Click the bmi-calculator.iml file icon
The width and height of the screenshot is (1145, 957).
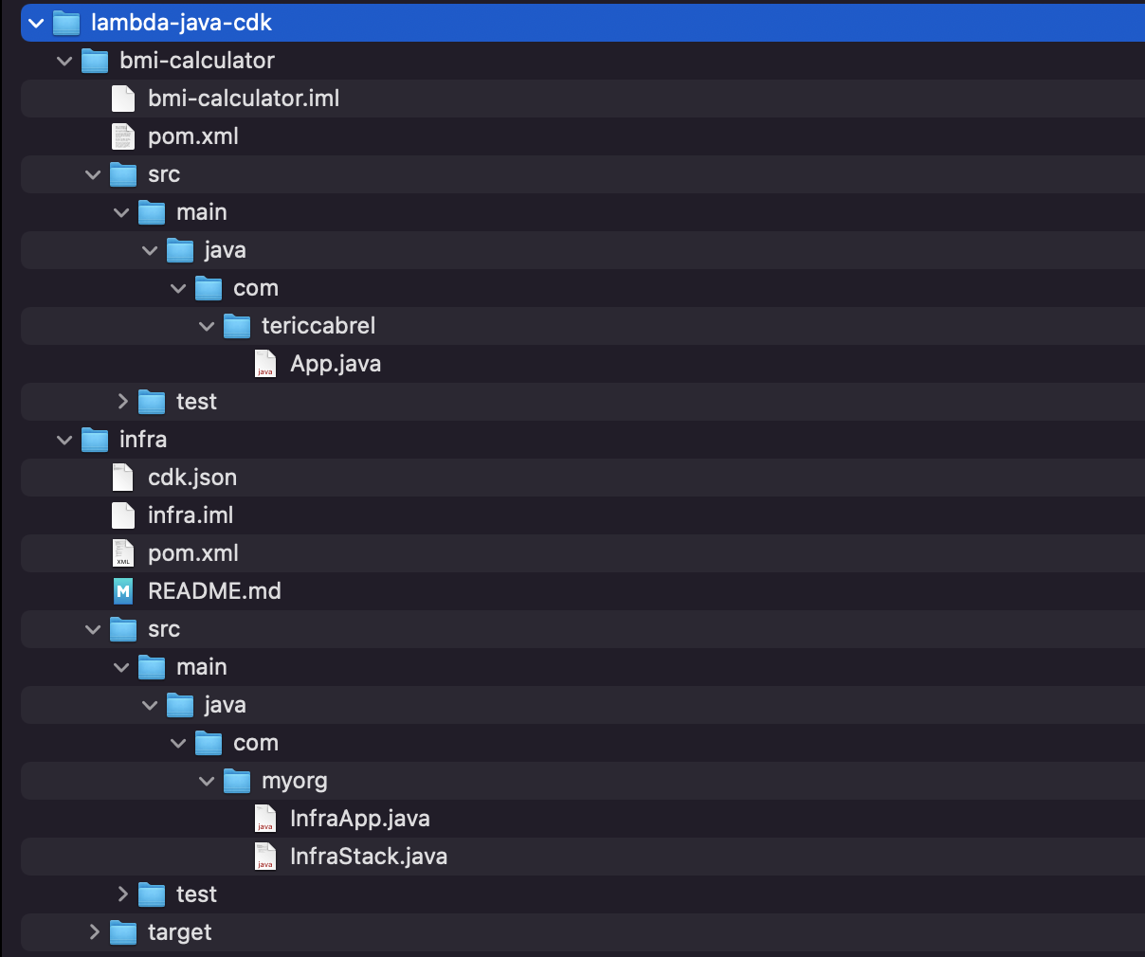click(x=123, y=99)
